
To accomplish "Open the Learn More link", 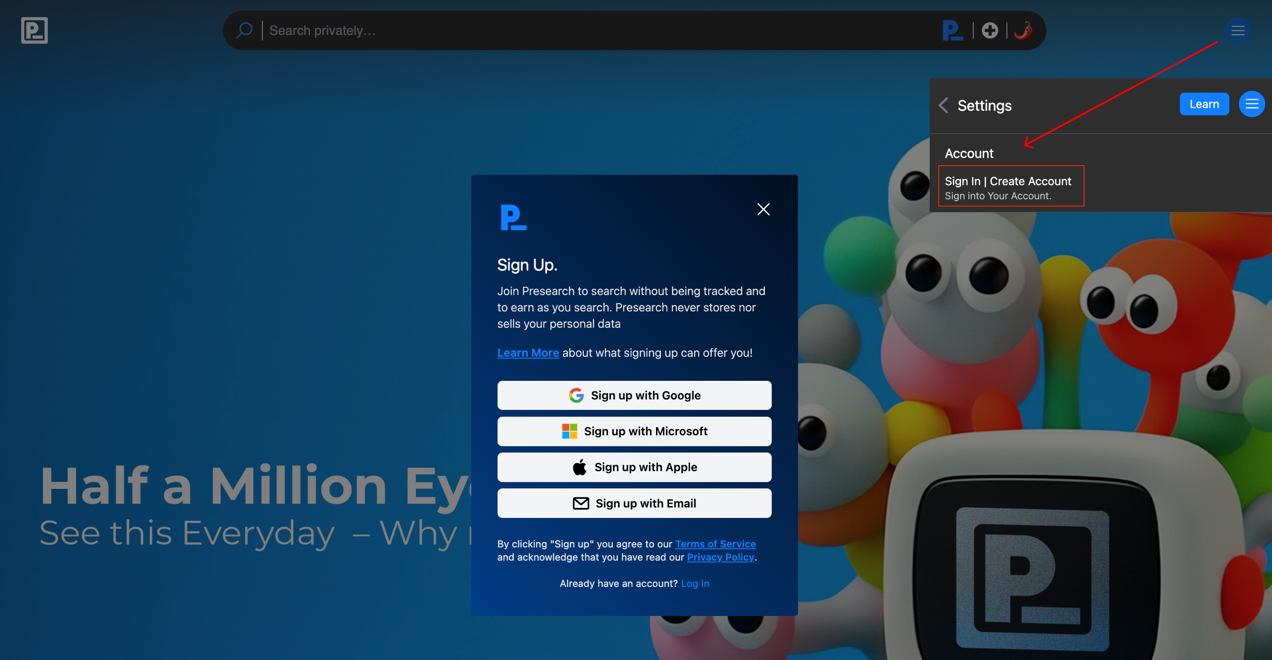I will [528, 353].
